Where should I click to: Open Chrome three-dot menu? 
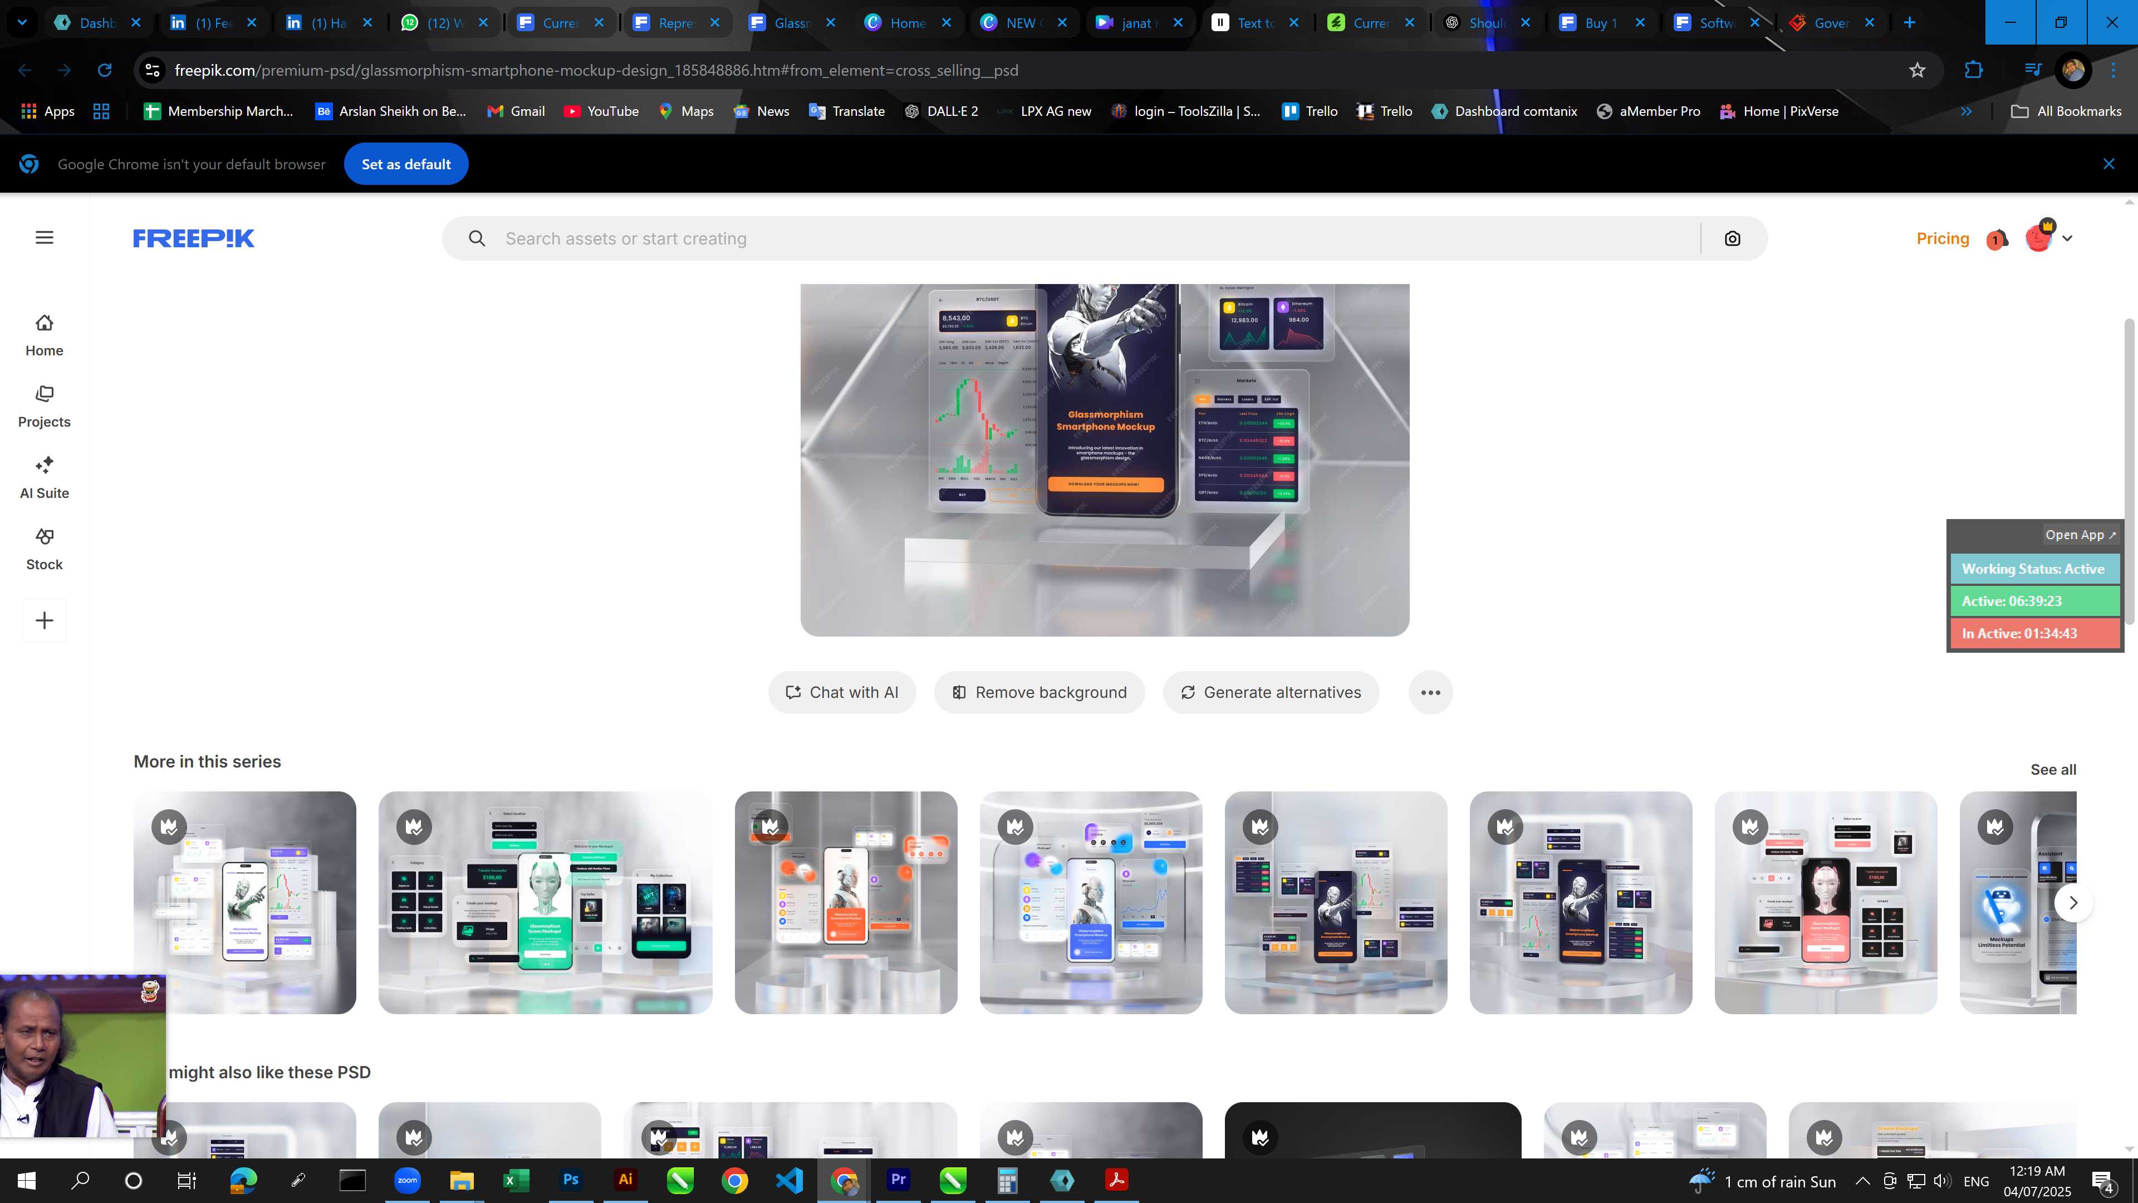coord(2114,71)
